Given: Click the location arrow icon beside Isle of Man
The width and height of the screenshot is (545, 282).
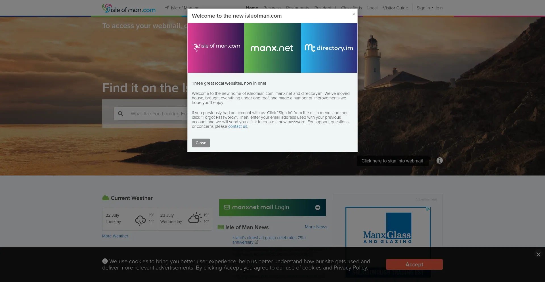Looking at the screenshot, I should click(167, 8).
